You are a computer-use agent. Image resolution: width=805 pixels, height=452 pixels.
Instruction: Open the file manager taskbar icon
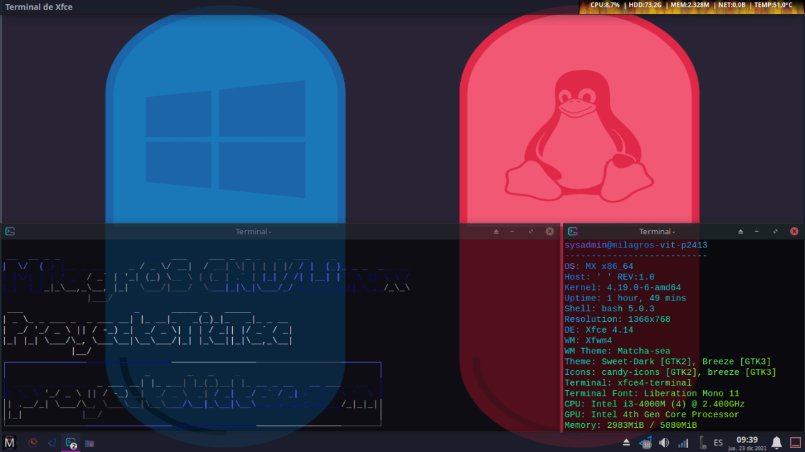pos(89,443)
